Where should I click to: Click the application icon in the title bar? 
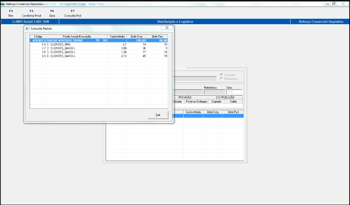click(3, 4)
